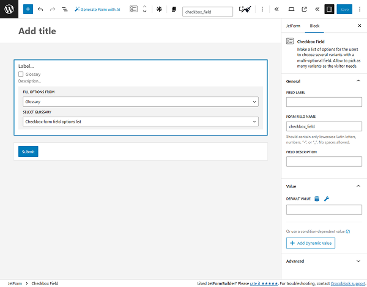The image size is (367, 287).
Task: Open the document overview list view
Action: pos(65,9)
